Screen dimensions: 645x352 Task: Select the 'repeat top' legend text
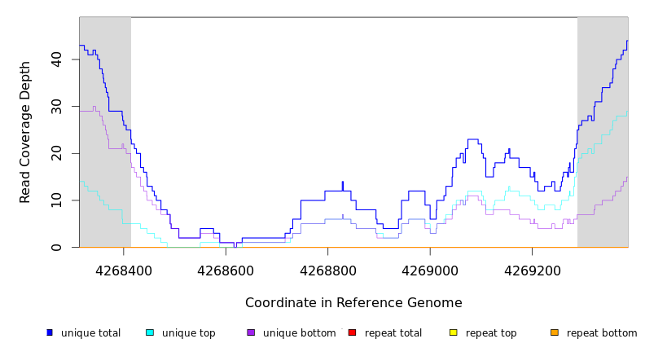click(x=491, y=333)
